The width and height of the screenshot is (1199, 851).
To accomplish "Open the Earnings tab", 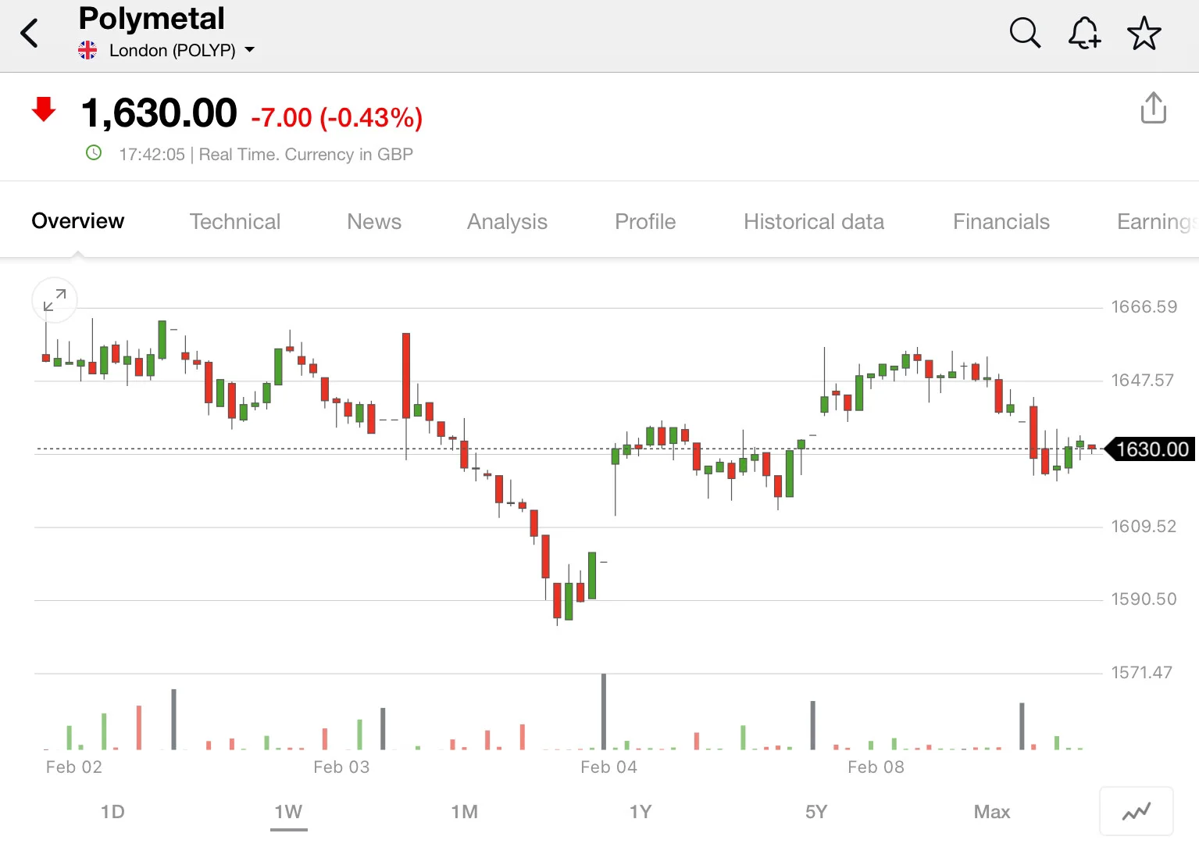I will [1157, 222].
